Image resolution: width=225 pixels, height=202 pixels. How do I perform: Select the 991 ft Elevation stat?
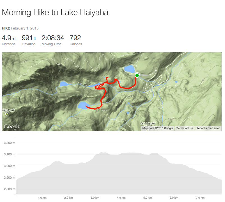click(29, 40)
